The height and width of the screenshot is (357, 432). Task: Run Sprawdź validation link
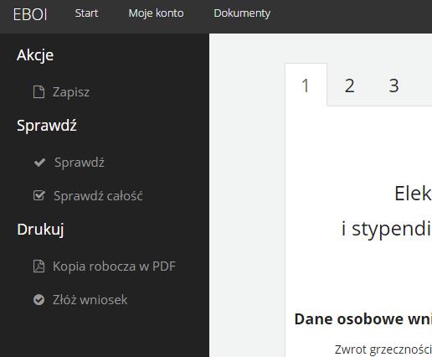(80, 163)
